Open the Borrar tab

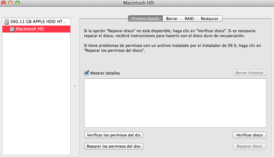(172, 19)
